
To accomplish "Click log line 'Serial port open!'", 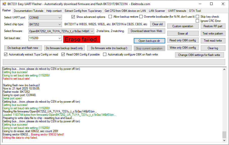I will click(12, 98).
